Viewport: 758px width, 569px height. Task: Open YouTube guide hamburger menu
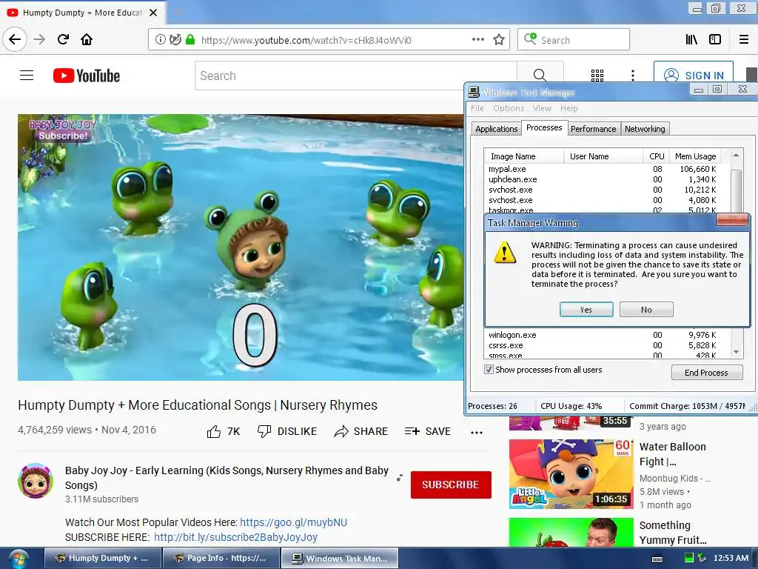click(x=27, y=76)
